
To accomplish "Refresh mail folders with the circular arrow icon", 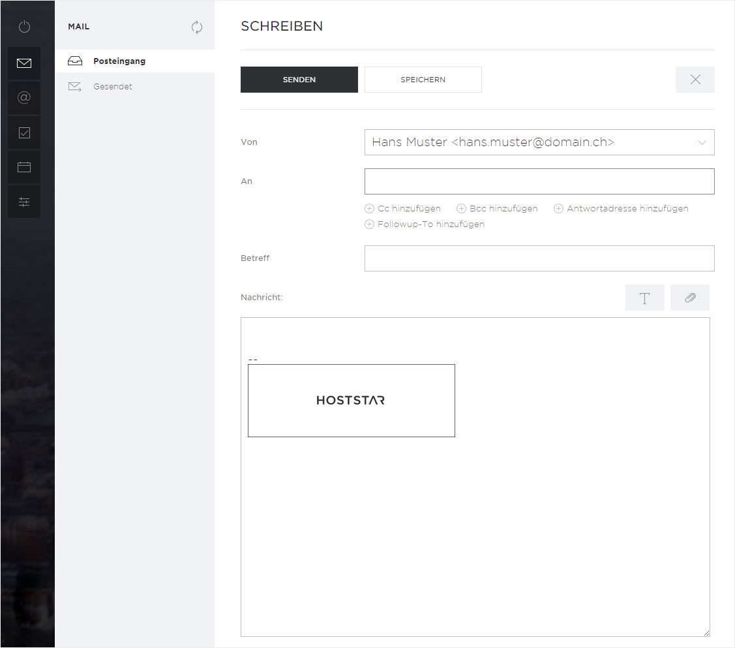I will (197, 27).
